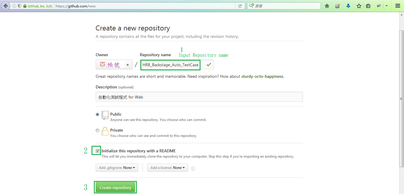Click inside the Description input field
Screen dimensions: 404x194
[x=199, y=97]
